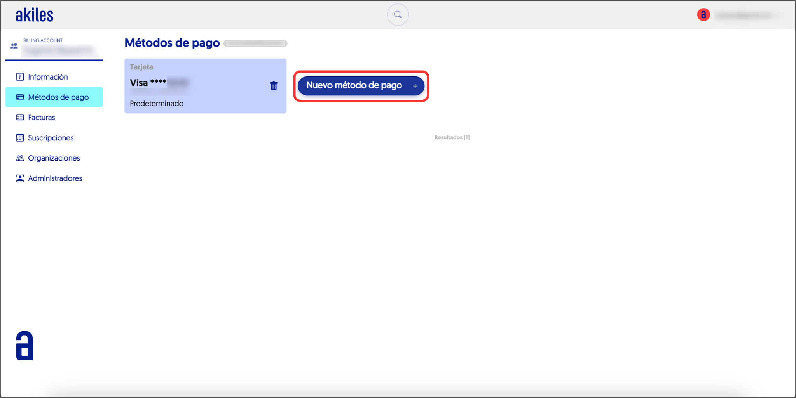Click the credit card icon beside Métodos de pago
Screen dimensions: 796x398
(20, 97)
